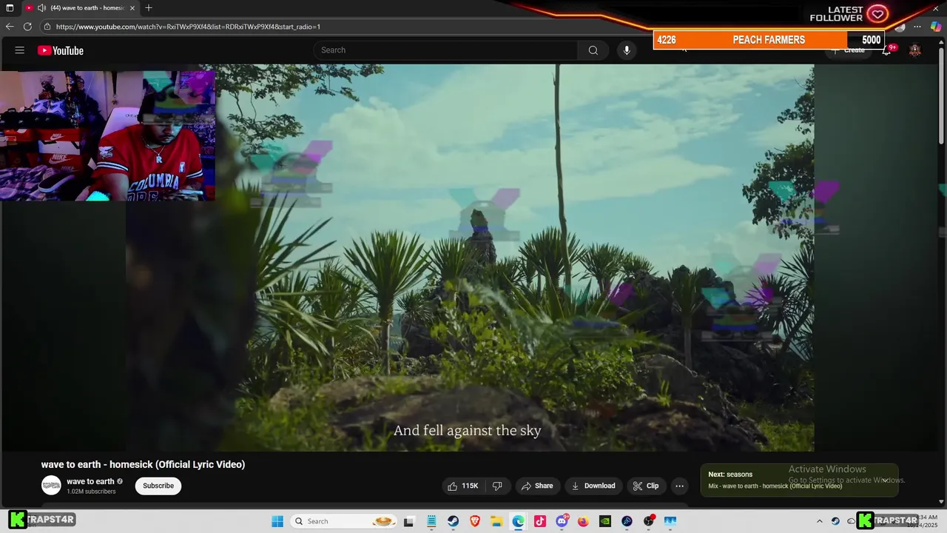The image size is (947, 533).
Task: Select the video title text
Action: pos(143,464)
